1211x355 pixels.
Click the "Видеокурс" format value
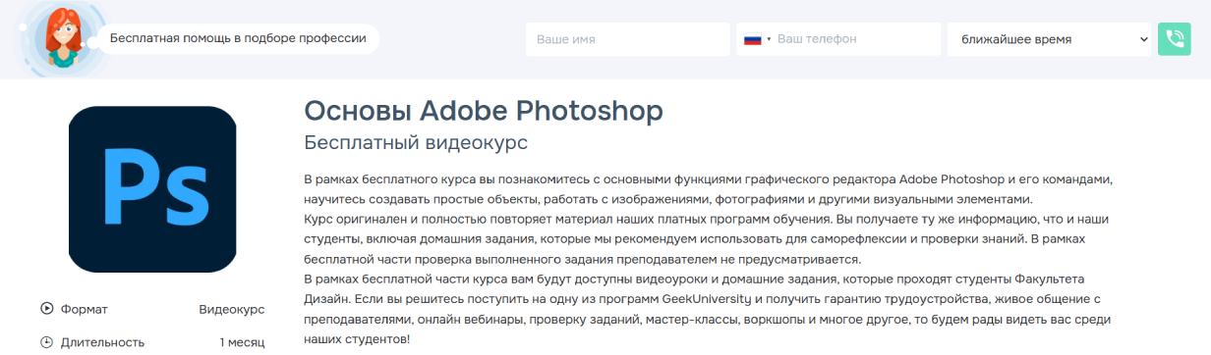[x=232, y=309]
